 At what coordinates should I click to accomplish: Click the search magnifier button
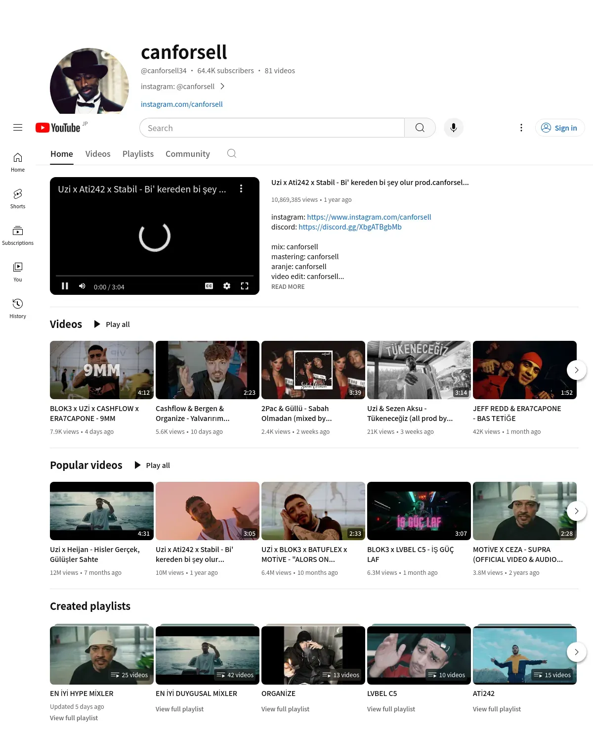(420, 128)
